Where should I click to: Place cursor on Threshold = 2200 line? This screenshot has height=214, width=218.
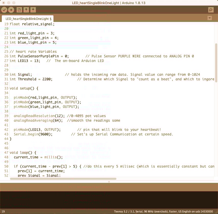[x=35, y=79]
